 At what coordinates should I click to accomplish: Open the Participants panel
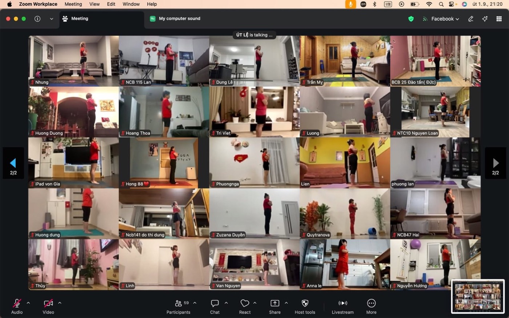tap(178, 306)
